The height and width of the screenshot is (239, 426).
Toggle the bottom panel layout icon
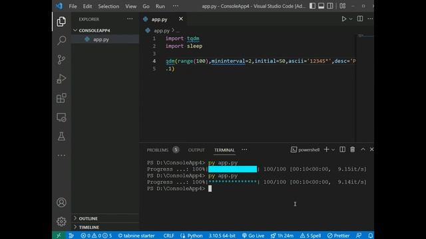321,6
